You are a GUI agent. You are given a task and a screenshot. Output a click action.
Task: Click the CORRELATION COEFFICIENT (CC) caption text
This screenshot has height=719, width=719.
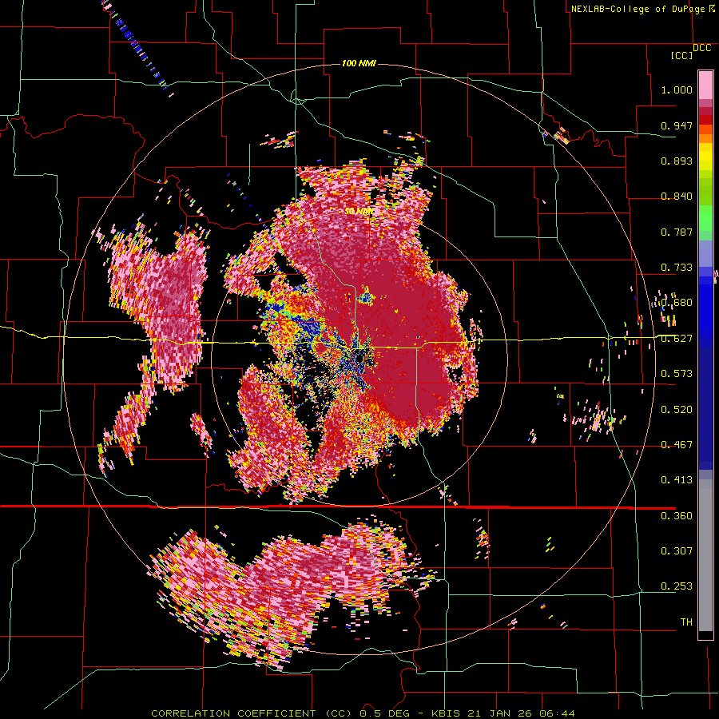252,713
